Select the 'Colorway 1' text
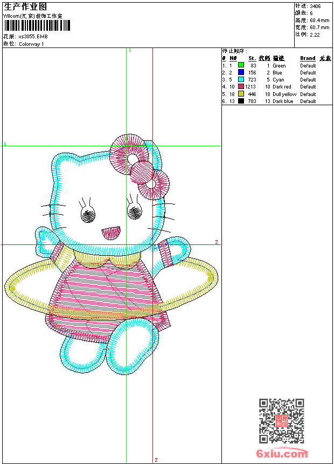 [x=31, y=44]
